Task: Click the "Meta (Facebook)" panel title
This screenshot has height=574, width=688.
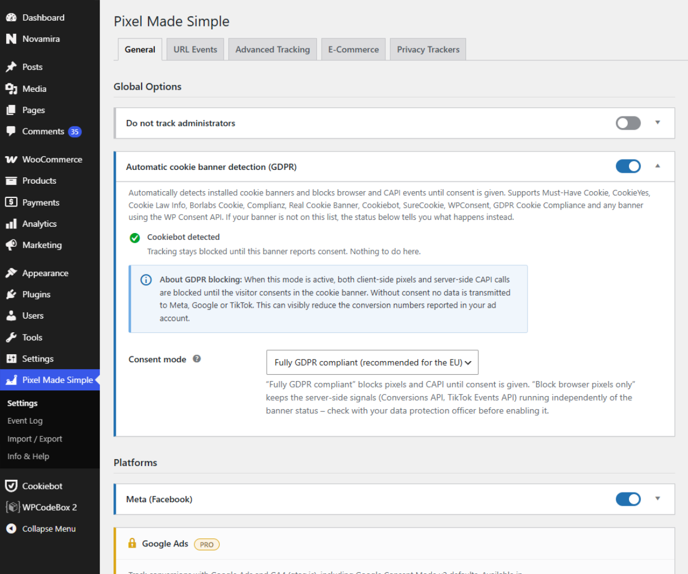Action: 159,499
